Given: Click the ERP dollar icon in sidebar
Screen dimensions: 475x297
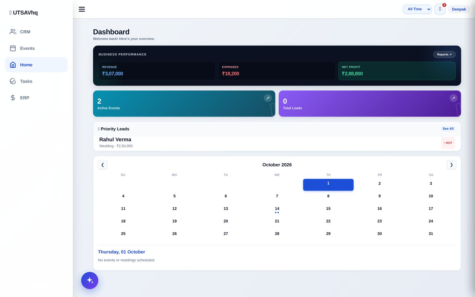Looking at the screenshot, I should [x=13, y=98].
